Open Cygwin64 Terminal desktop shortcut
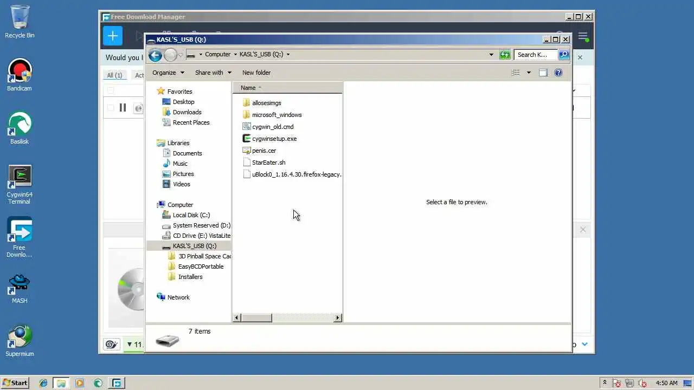Image resolution: width=694 pixels, height=390 pixels. point(20,185)
